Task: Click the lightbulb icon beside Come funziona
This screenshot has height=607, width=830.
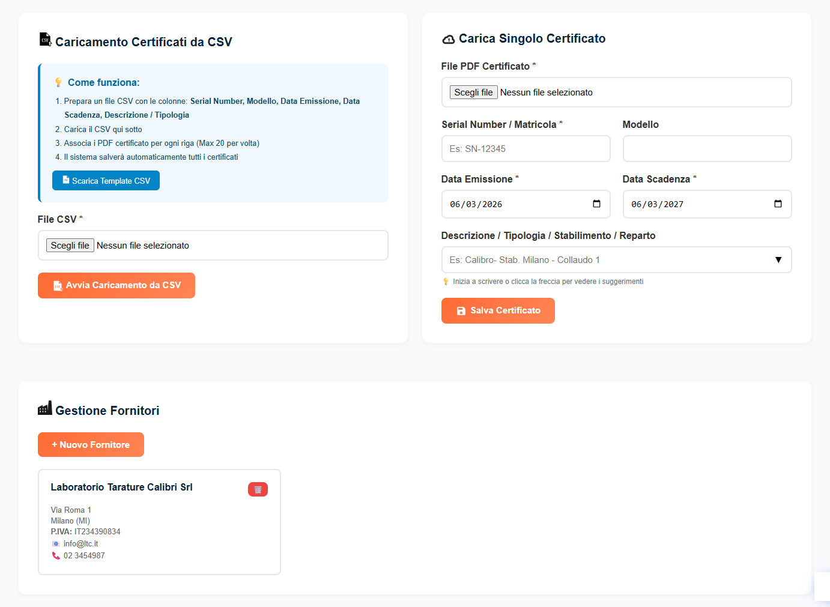Action: pos(58,82)
